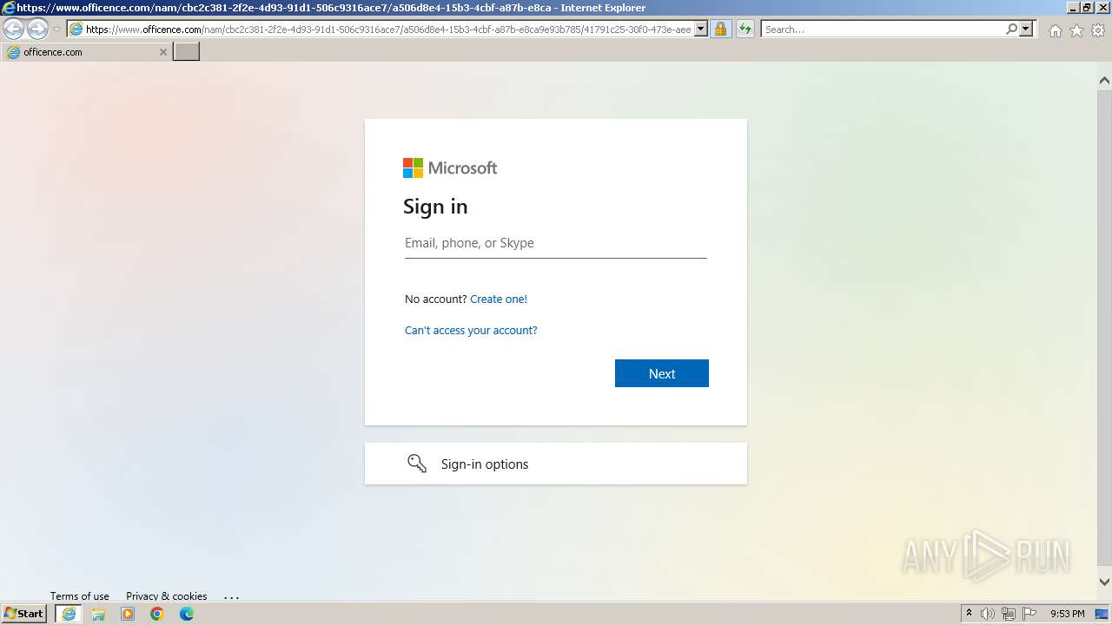Open the media player taskbar icon
Image resolution: width=1112 pixels, height=625 pixels.
pos(128,614)
